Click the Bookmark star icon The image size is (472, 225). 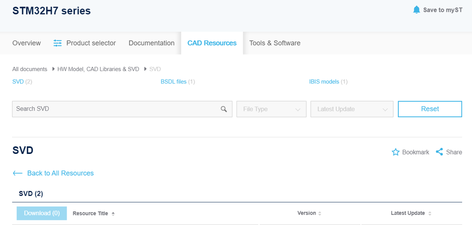(395, 152)
